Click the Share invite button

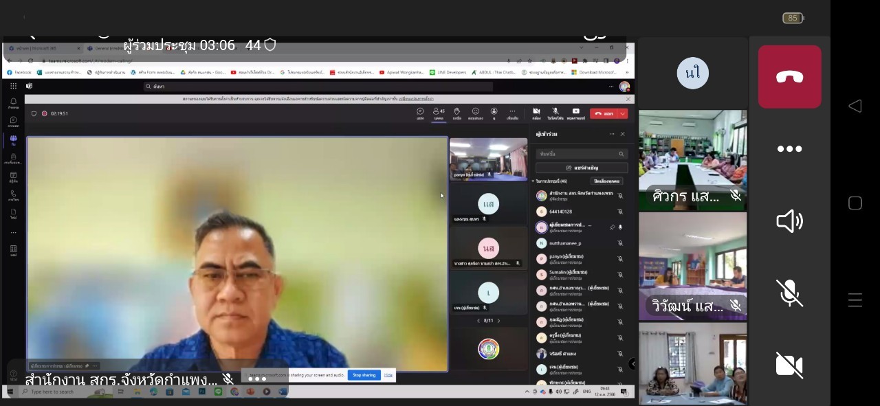582,168
